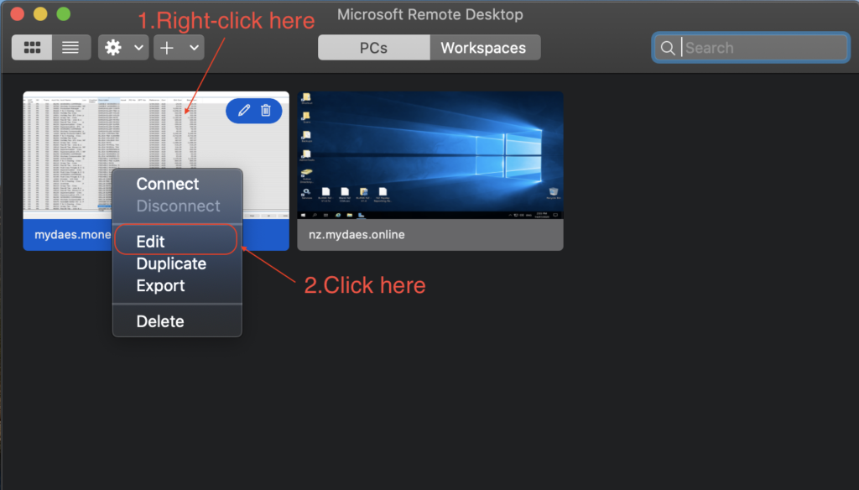Select the Workspaces tab
859x490 pixels.
pyautogui.click(x=484, y=48)
